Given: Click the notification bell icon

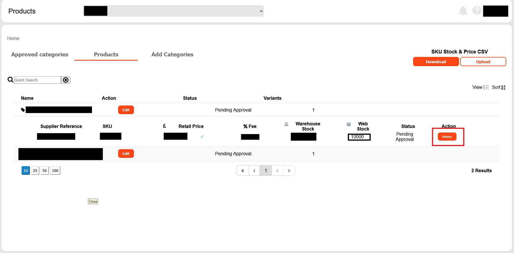Looking at the screenshot, I should tap(463, 11).
